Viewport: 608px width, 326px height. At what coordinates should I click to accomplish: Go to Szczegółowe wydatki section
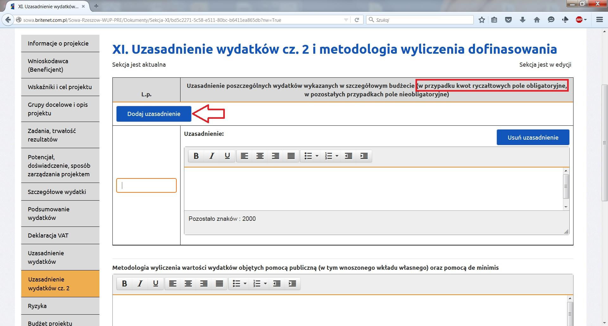[x=60, y=192]
